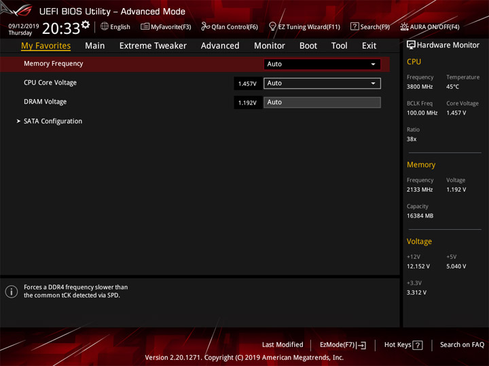Click the info icon in help area
This screenshot has width=489, height=366.
point(12,291)
